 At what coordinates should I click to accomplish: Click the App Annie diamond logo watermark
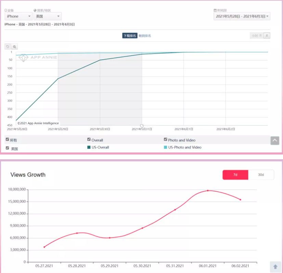23,58
